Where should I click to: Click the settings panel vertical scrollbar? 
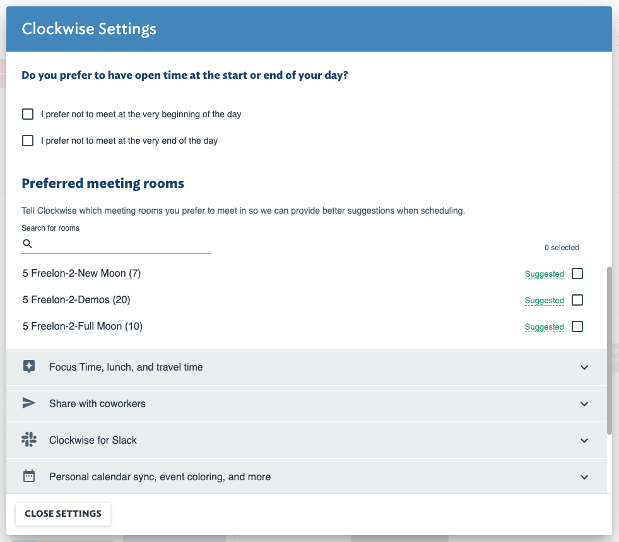click(x=609, y=351)
